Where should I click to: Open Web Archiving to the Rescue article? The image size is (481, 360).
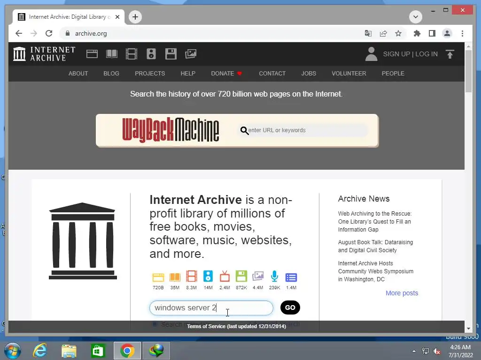tap(375, 222)
